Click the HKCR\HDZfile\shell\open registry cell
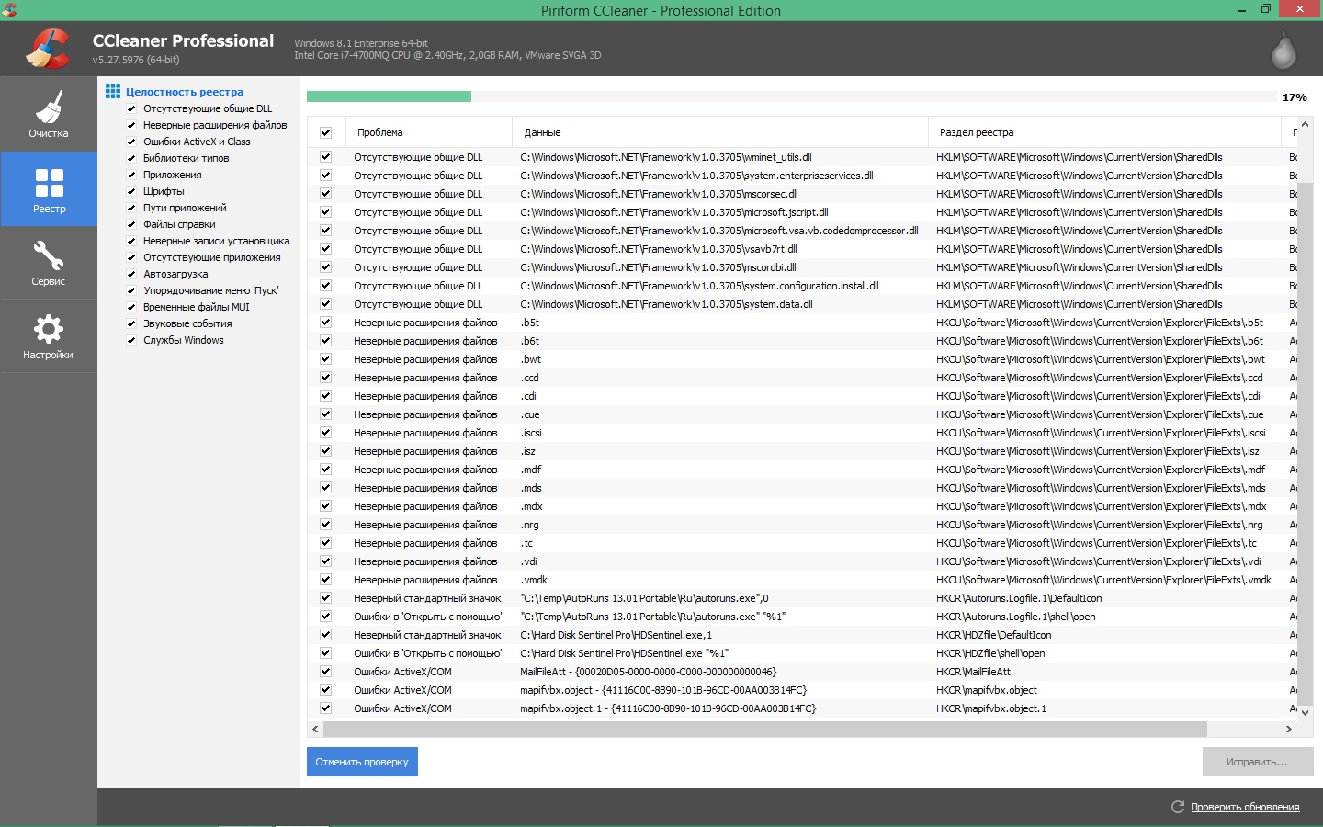 point(990,653)
